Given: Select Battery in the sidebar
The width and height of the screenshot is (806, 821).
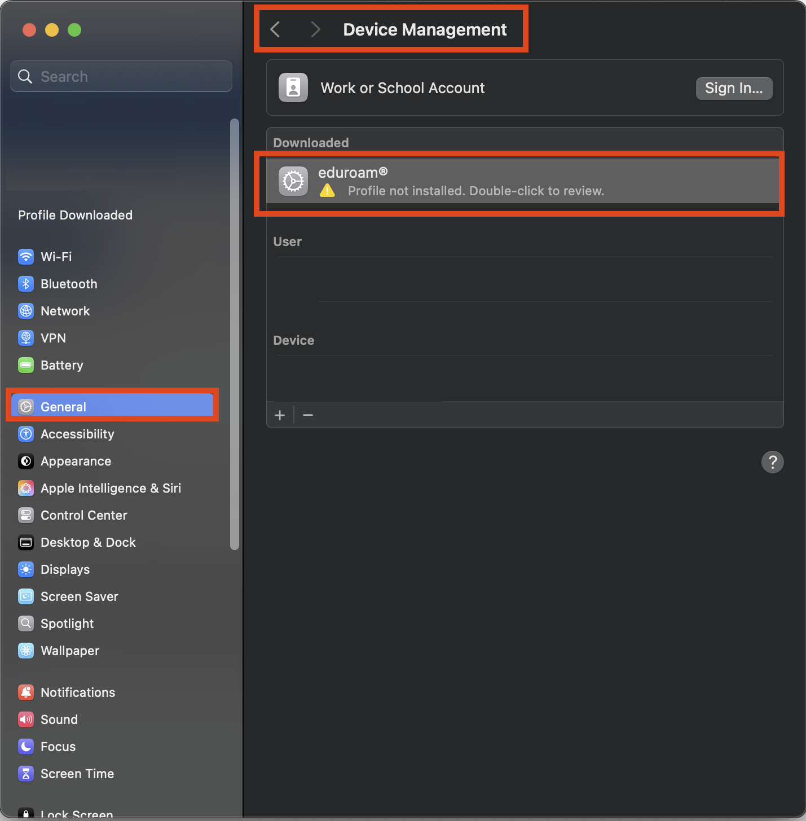Looking at the screenshot, I should click(113, 365).
